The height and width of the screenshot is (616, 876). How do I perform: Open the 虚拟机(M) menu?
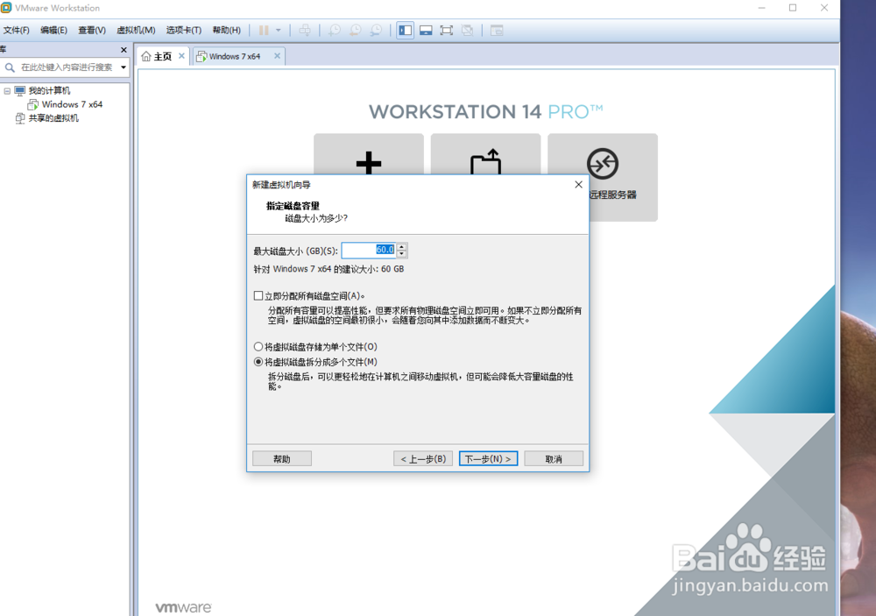click(136, 30)
